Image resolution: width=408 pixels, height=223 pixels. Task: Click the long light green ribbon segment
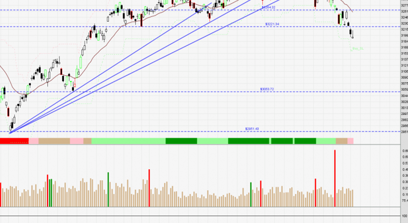pyautogui.click(x=128, y=141)
